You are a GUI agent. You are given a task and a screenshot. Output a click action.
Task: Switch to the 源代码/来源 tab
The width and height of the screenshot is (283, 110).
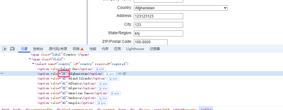(58, 49)
